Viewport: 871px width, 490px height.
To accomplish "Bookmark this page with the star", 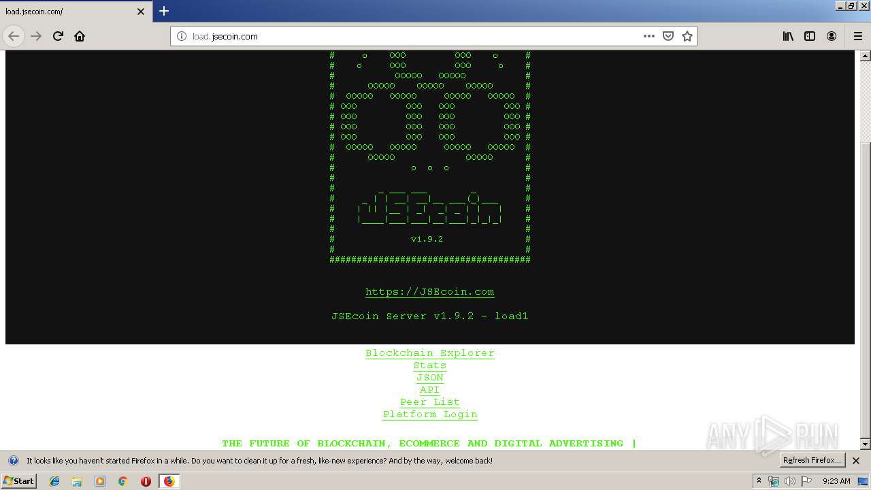I will tap(687, 36).
